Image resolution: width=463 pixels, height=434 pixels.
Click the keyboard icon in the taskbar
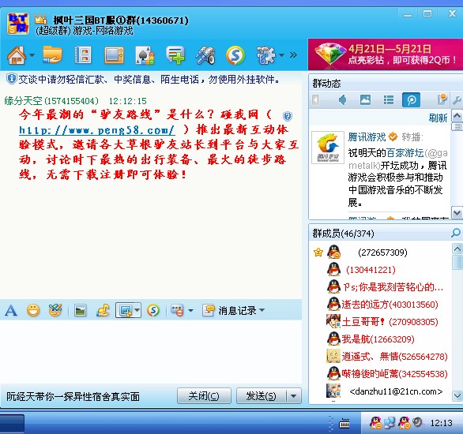point(344,424)
